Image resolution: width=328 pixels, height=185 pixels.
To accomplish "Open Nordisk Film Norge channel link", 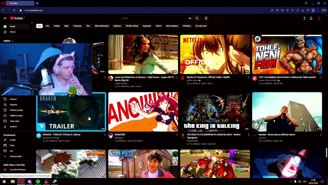I will tap(51, 138).
